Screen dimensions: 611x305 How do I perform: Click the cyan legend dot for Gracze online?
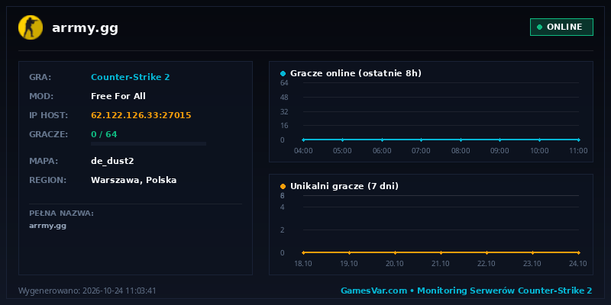(283, 73)
